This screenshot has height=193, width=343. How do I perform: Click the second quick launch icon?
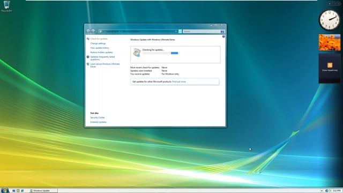click(18, 191)
